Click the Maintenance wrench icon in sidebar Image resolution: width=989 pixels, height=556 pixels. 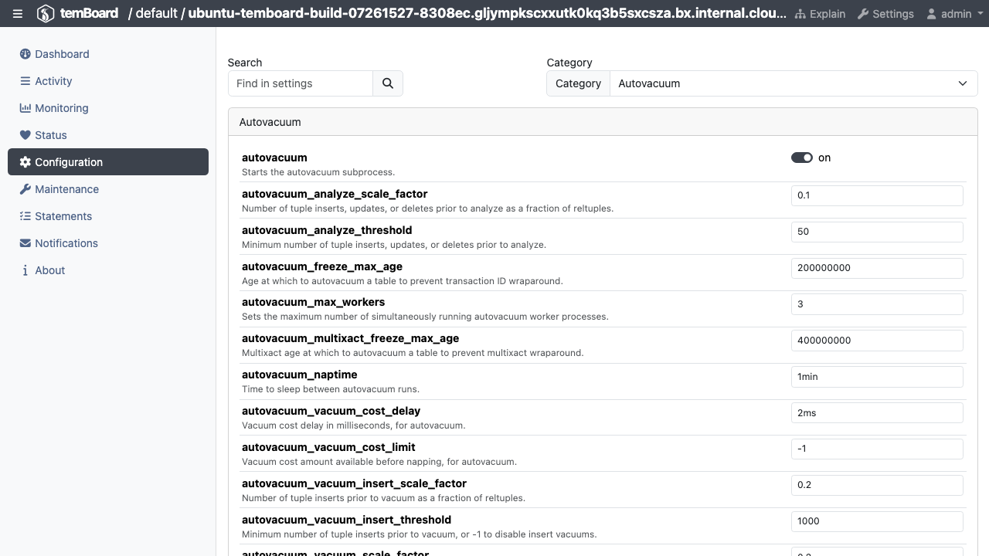pyautogui.click(x=25, y=189)
